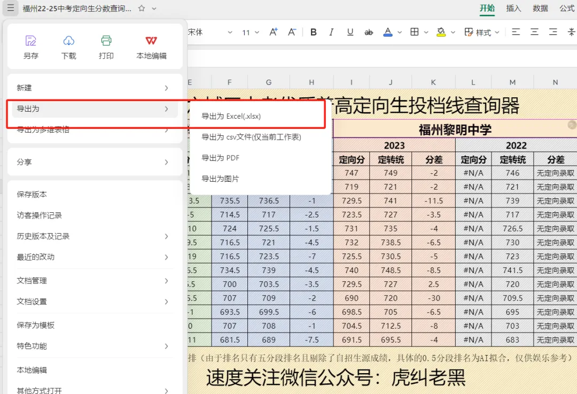Click 本地编辑 entry in lower menu
577x394 pixels.
(x=95, y=370)
